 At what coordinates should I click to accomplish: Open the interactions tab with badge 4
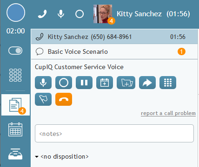coord(15,105)
